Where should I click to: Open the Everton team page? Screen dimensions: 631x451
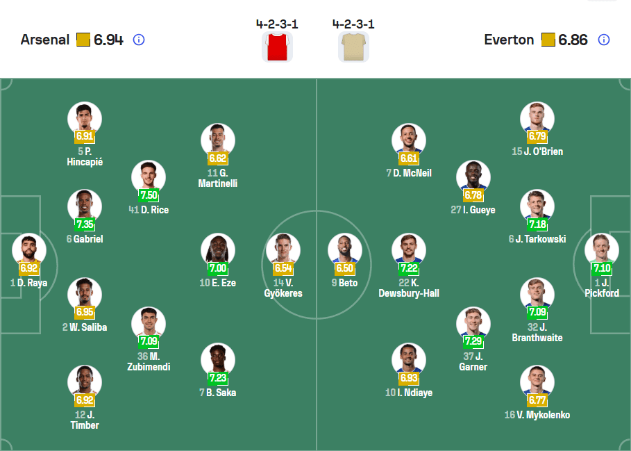pos(509,40)
